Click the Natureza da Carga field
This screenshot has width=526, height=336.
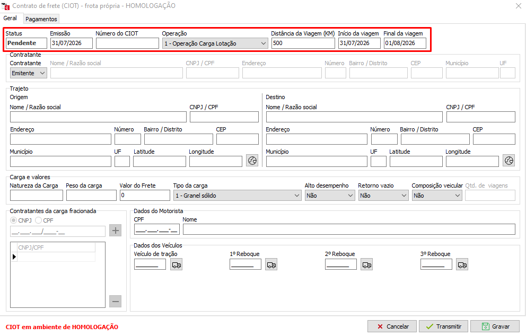click(x=37, y=195)
